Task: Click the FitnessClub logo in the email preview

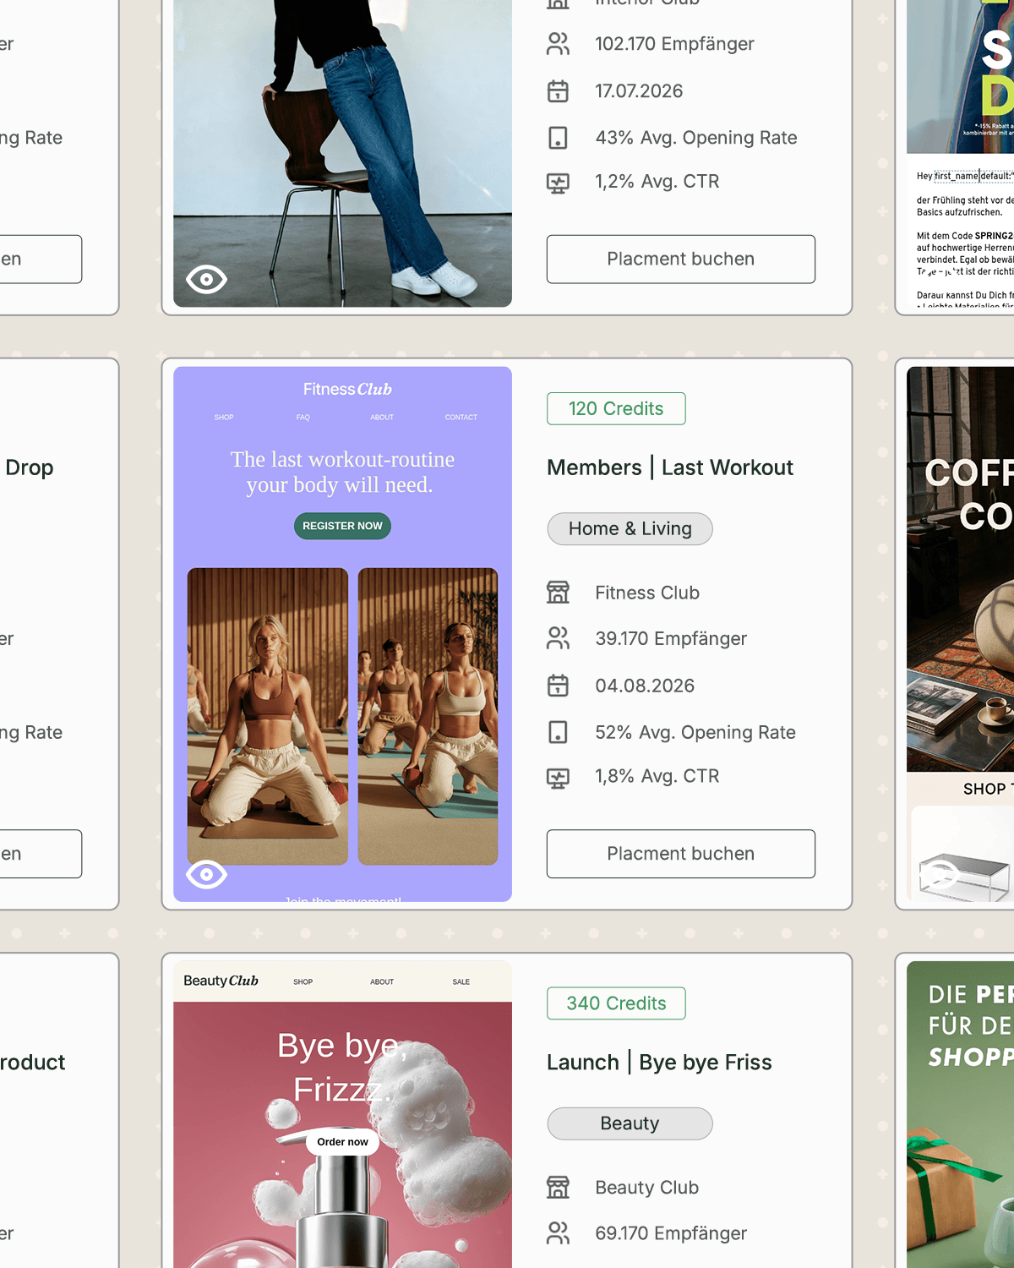Action: click(x=347, y=390)
